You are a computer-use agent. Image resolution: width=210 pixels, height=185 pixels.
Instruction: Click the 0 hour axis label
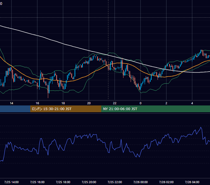141,103
